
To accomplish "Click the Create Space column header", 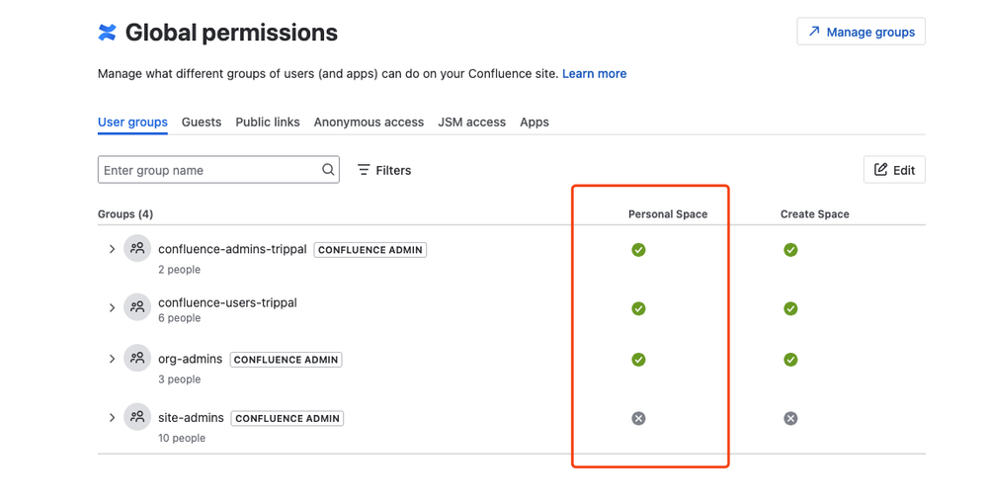I will click(814, 214).
